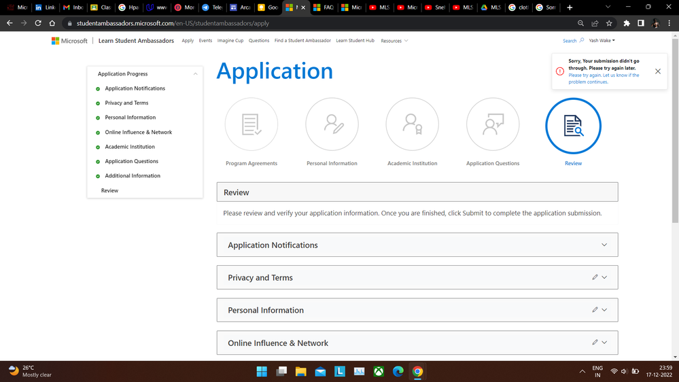This screenshot has width=679, height=382.
Task: Click the browser address bar URL
Action: point(173,23)
